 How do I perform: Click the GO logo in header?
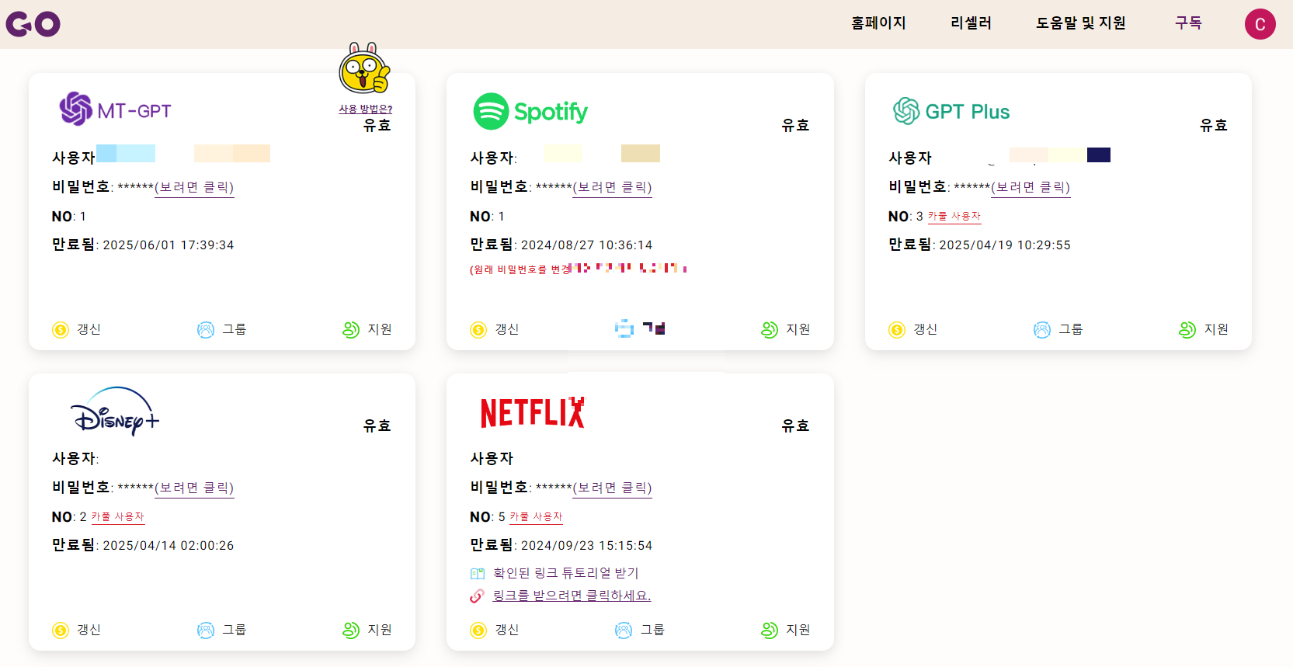tap(33, 24)
